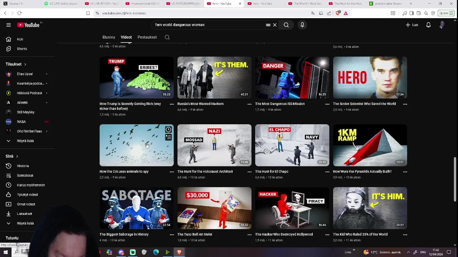Open the YouTube hamburger guide menu
The width and height of the screenshot is (458, 257).
pos(9,25)
